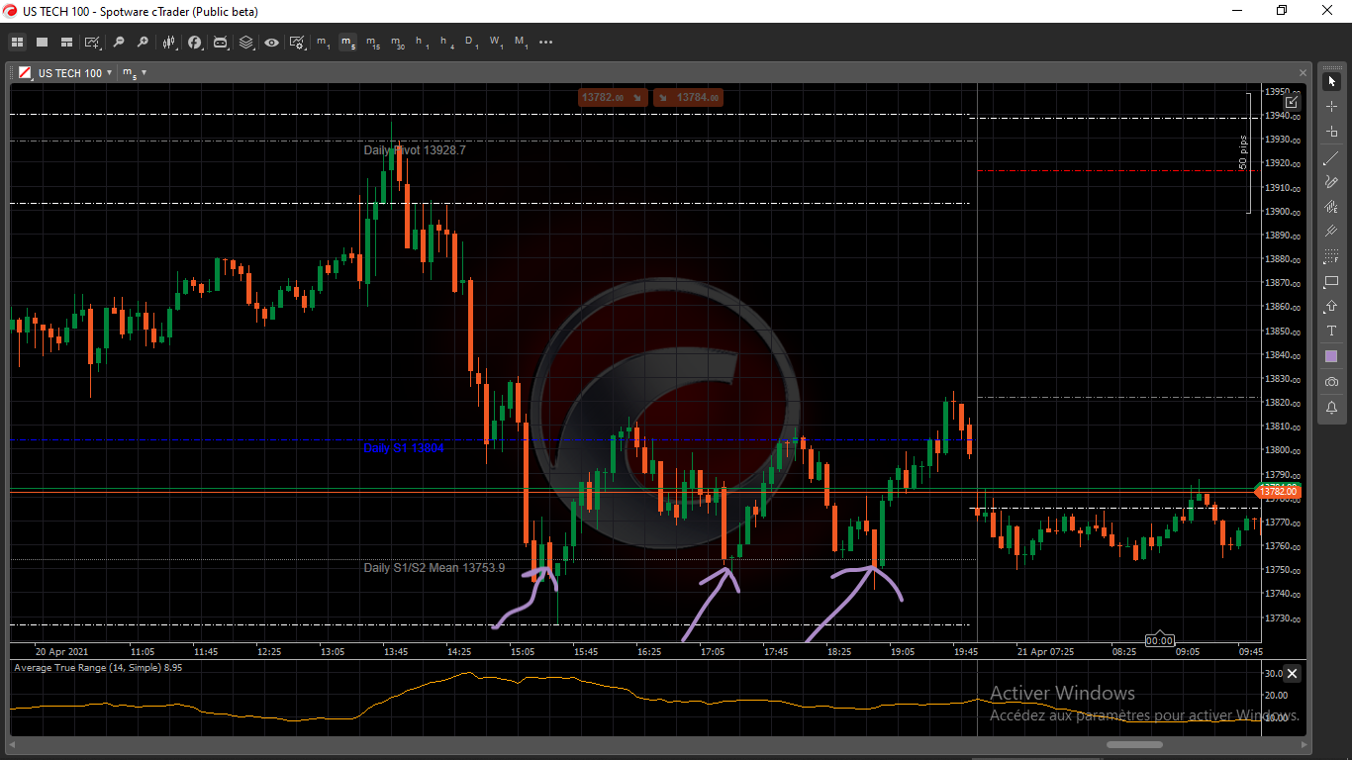This screenshot has height=760, width=1352.
Task: Select the text annotation tool
Action: 1332,332
